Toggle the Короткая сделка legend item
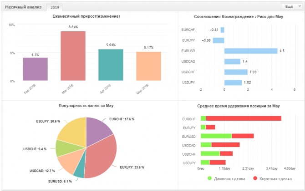 [x=273, y=179]
